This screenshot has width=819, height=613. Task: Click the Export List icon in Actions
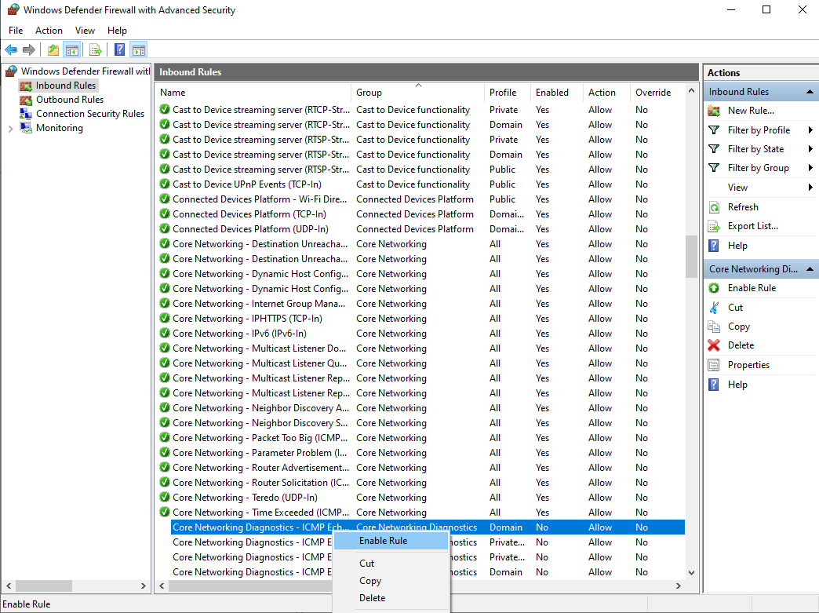pos(714,226)
